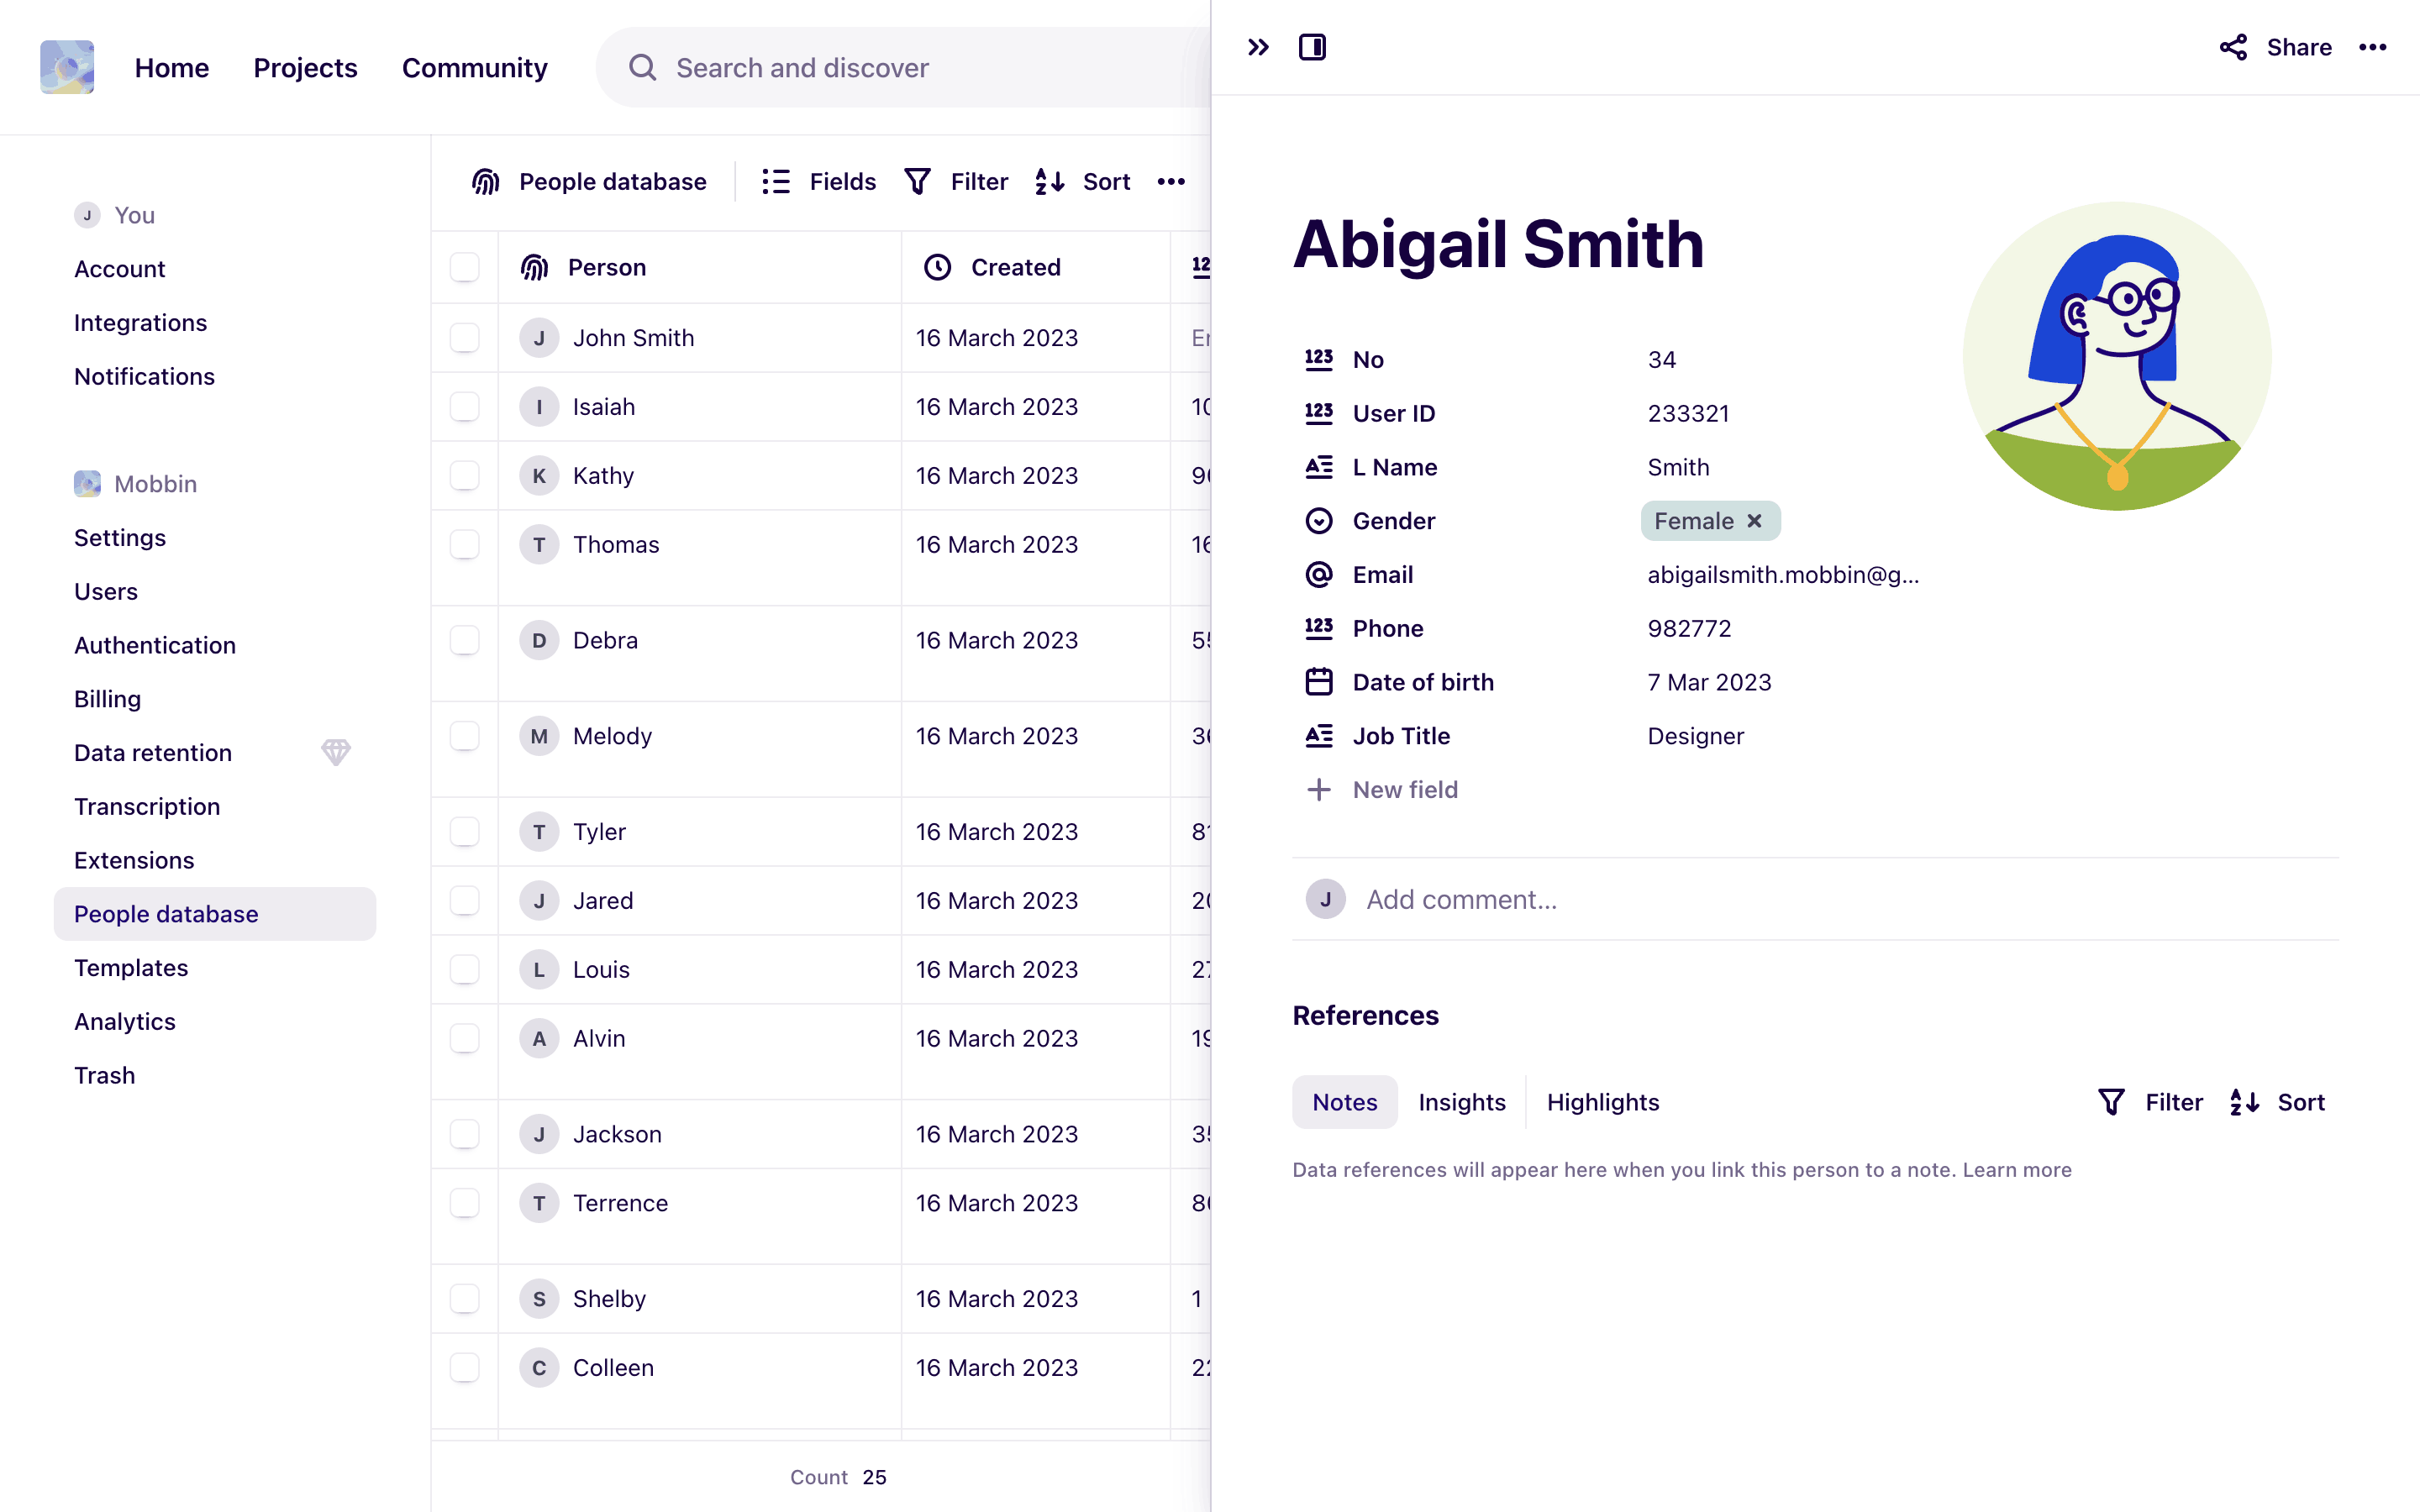Tick the select-all header checkbox
This screenshot has height=1512, width=2420.
tap(464, 267)
